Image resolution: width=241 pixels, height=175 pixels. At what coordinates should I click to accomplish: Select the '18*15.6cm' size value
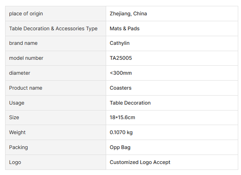(122, 118)
